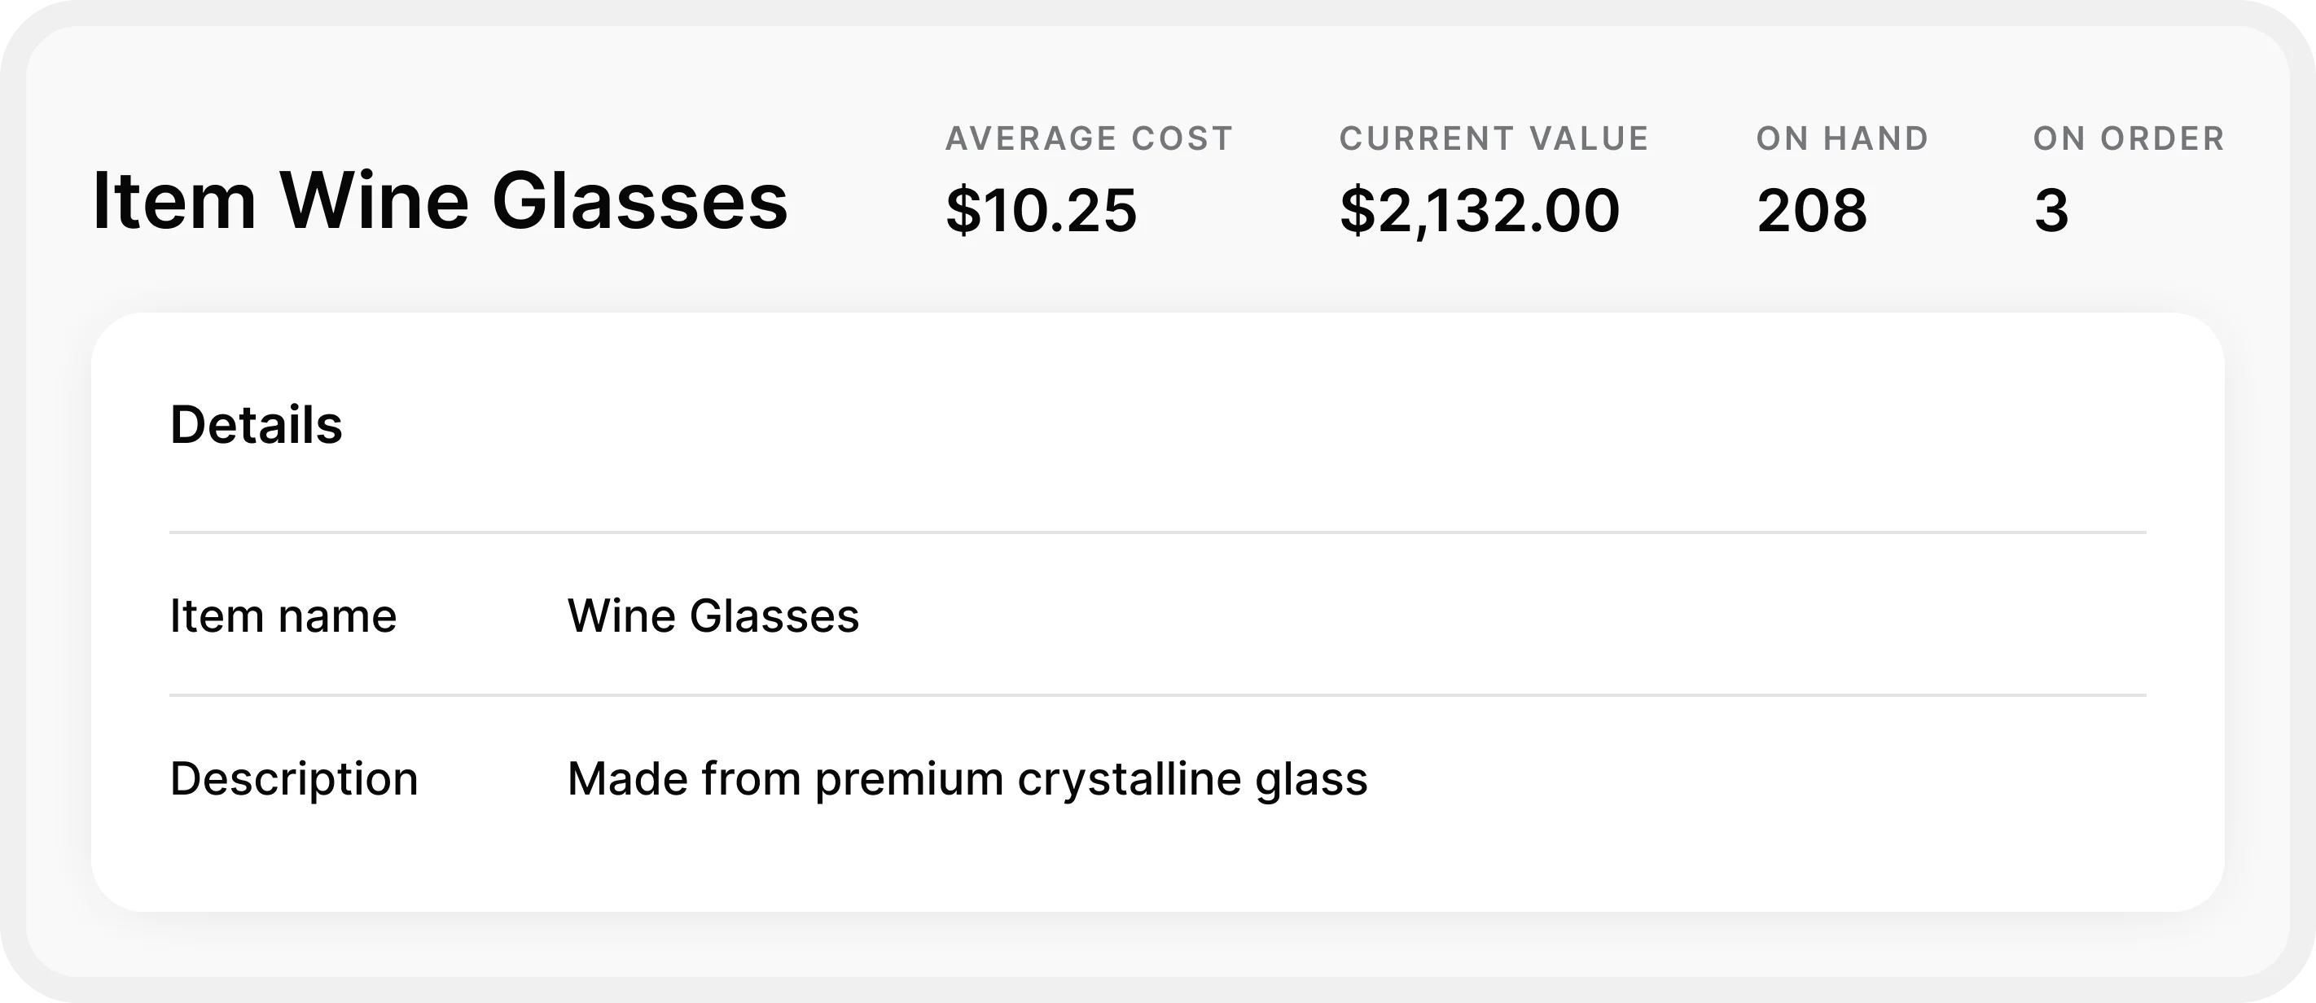Select the ON HAND label

click(1842, 138)
